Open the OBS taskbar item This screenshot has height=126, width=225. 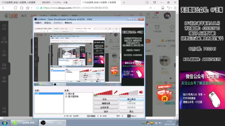pos(53,123)
